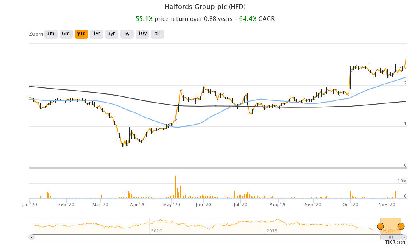Click the right navigator range handle

click(401, 226)
